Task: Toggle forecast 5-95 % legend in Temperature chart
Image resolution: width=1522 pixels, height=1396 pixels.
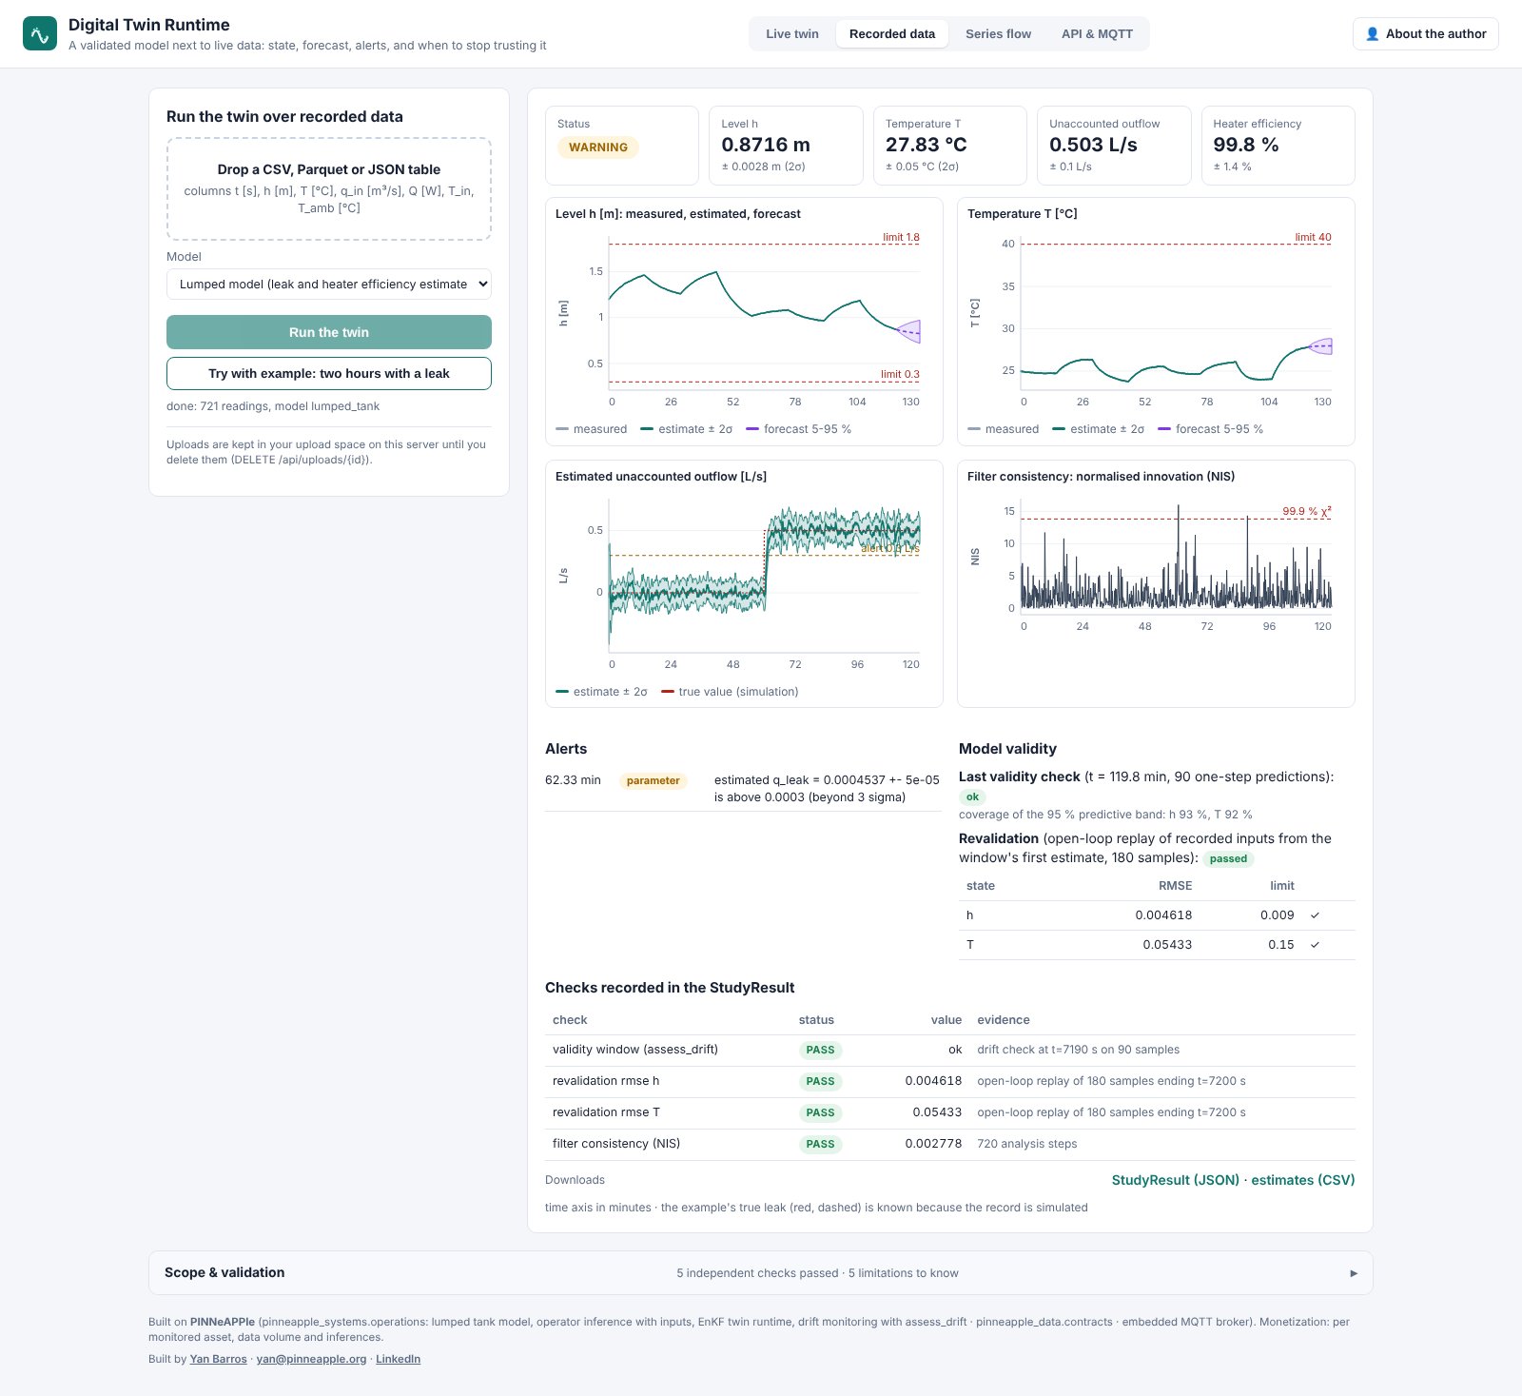Action: 1211,429
